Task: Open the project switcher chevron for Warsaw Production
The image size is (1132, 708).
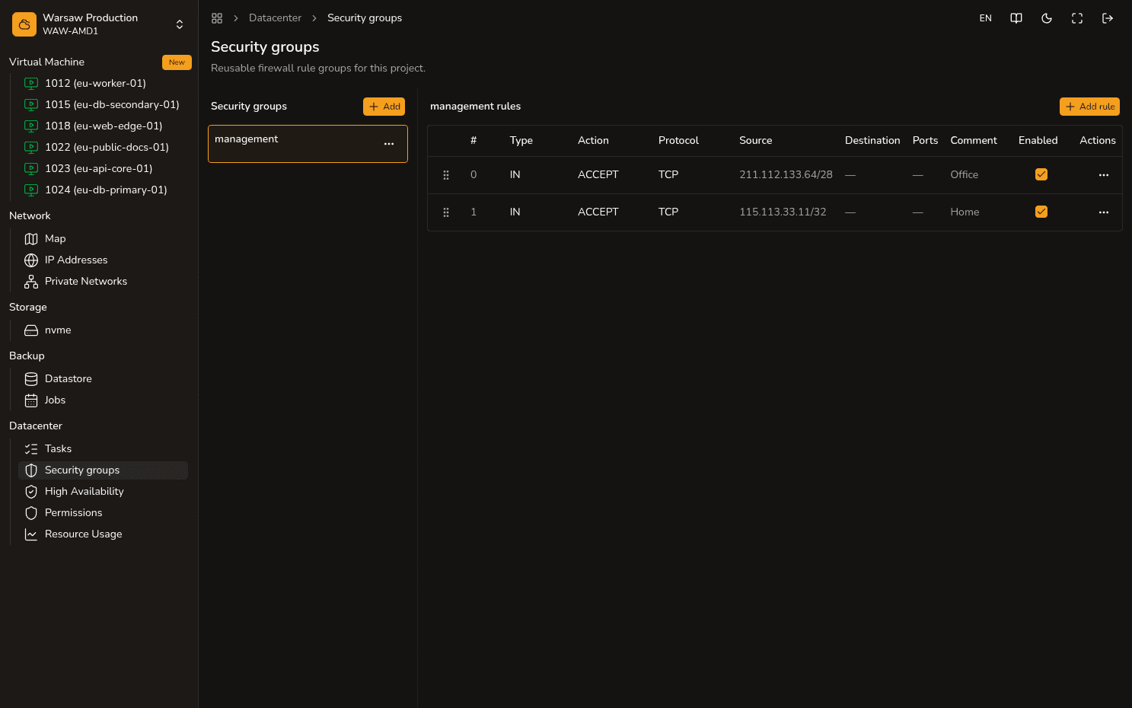Action: (x=180, y=24)
